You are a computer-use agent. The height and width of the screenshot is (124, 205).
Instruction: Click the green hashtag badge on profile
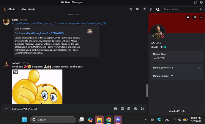pos(165,47)
